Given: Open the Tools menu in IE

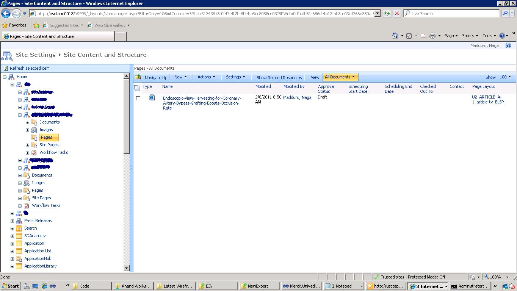Looking at the screenshot, I should (x=489, y=36).
